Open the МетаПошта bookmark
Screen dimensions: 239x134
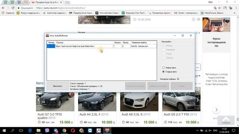click(x=212, y=13)
